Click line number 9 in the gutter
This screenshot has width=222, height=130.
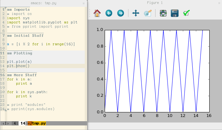pos(3,44)
